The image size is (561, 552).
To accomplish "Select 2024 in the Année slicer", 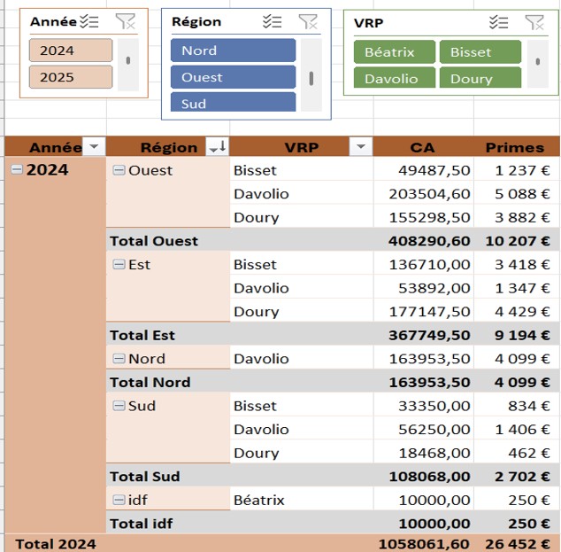I will [71, 51].
